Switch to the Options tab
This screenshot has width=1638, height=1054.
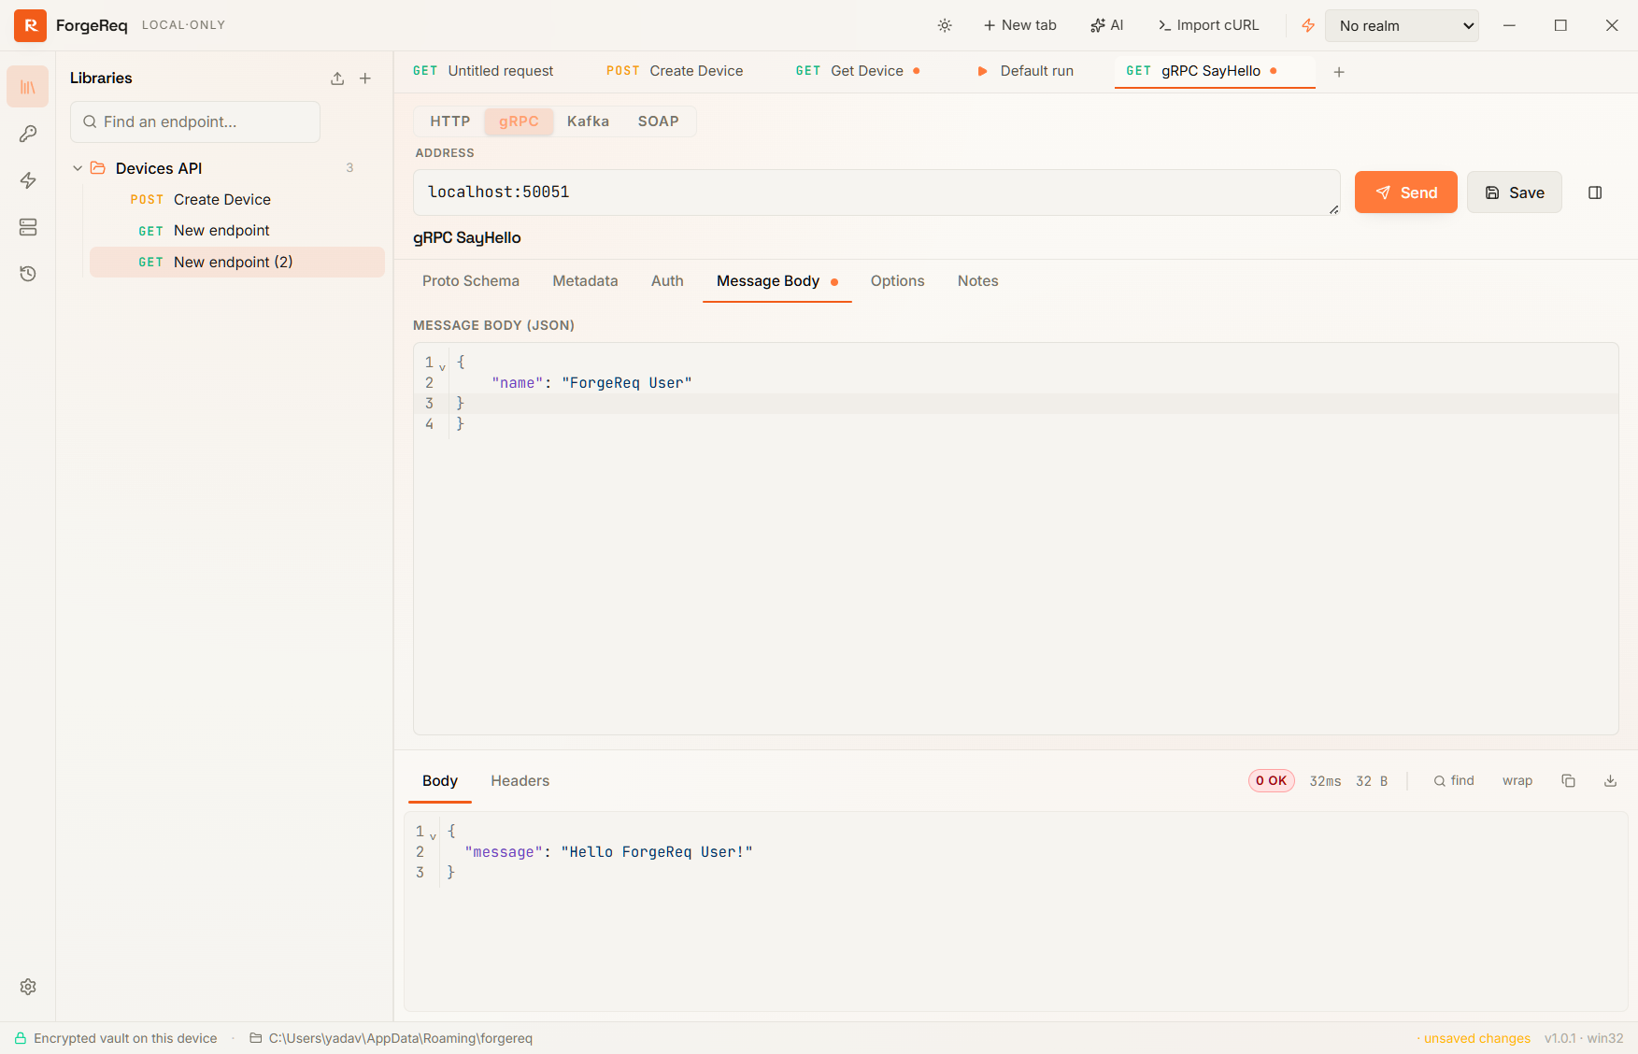897,281
